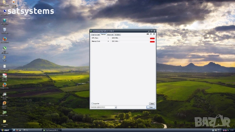The width and height of the screenshot is (235, 132).
Task: Click the GPU-Z screenshot camera icon
Action: (148, 34)
